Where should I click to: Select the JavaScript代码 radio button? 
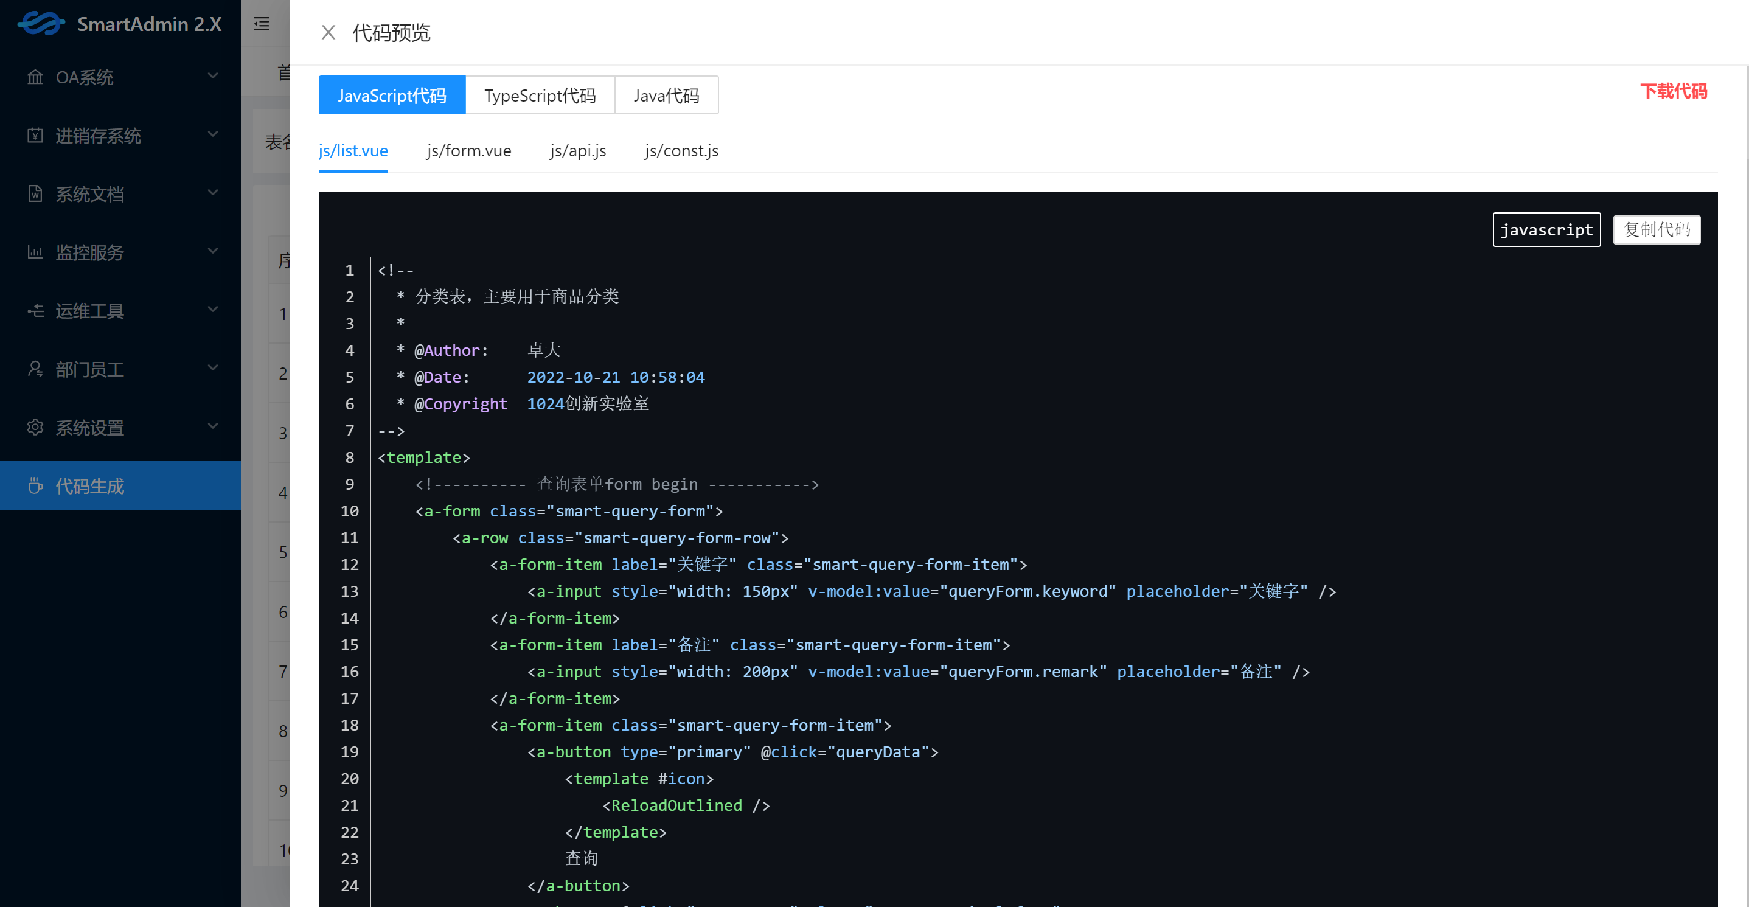[x=392, y=96]
